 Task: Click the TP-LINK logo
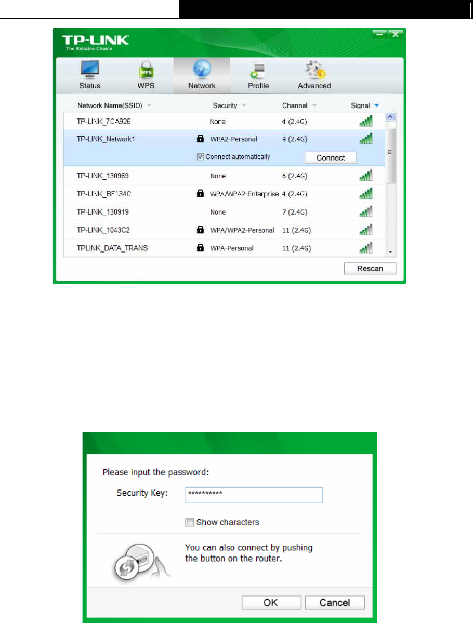[x=96, y=43]
